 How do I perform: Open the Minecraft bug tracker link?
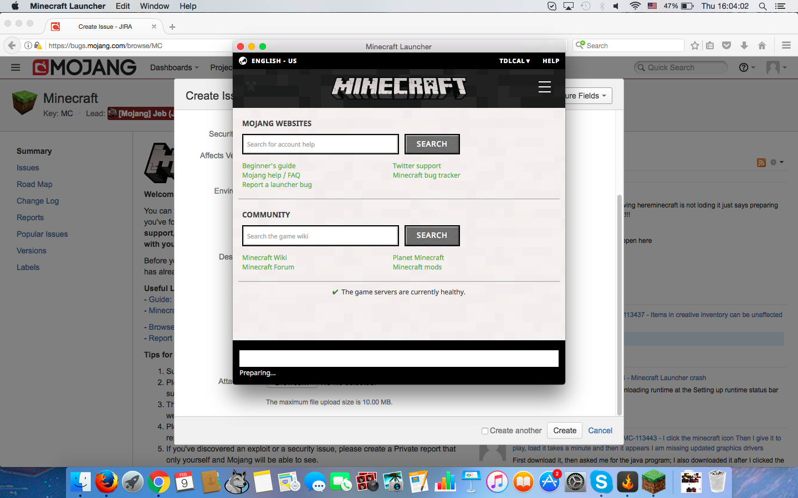click(x=427, y=175)
